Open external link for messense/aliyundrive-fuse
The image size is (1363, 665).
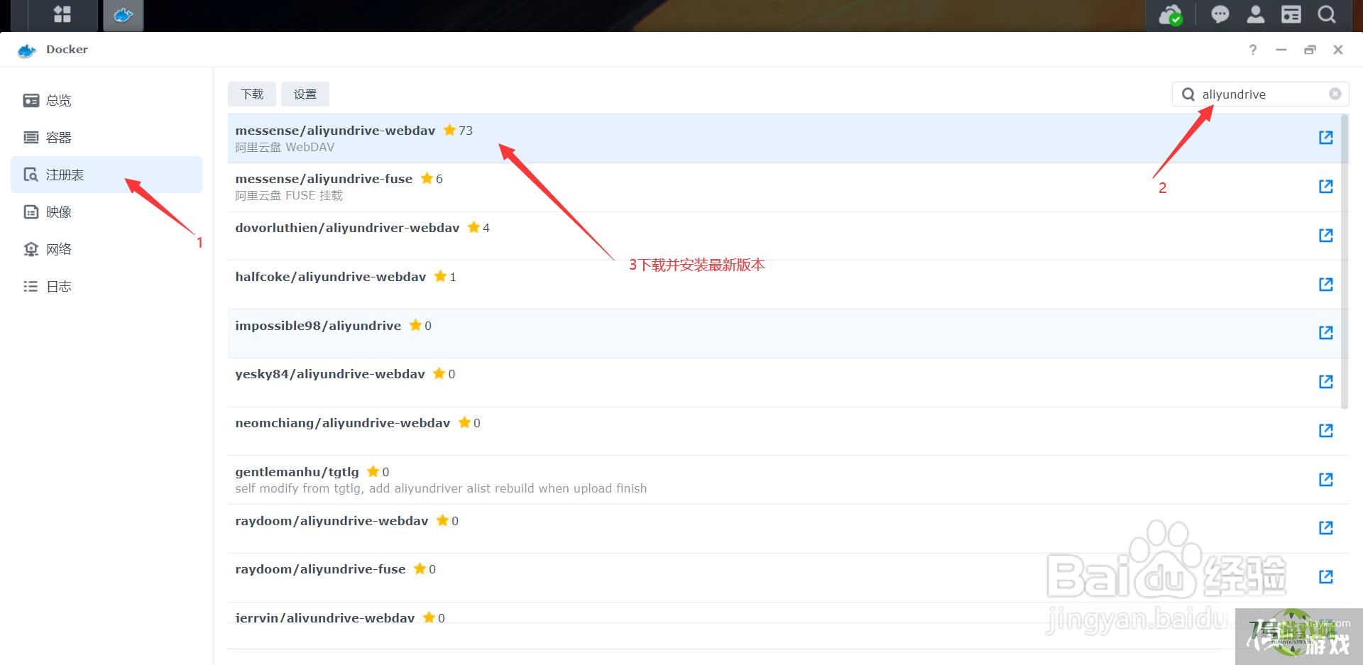[x=1325, y=186]
